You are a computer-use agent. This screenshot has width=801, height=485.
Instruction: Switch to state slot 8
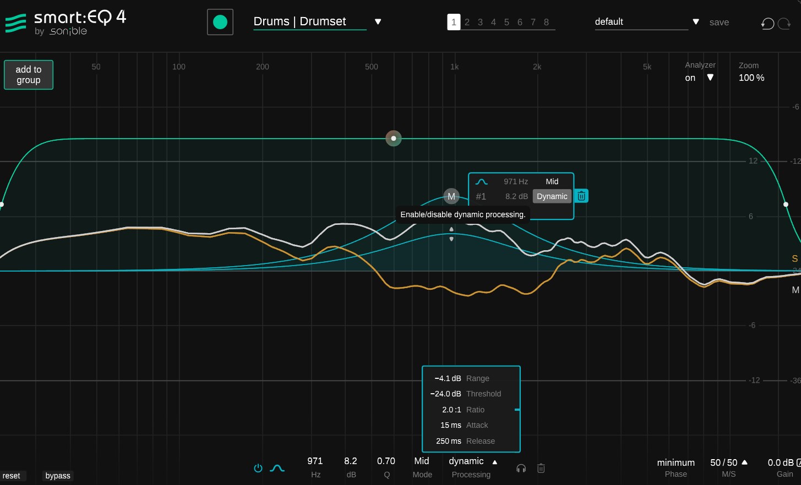(546, 22)
